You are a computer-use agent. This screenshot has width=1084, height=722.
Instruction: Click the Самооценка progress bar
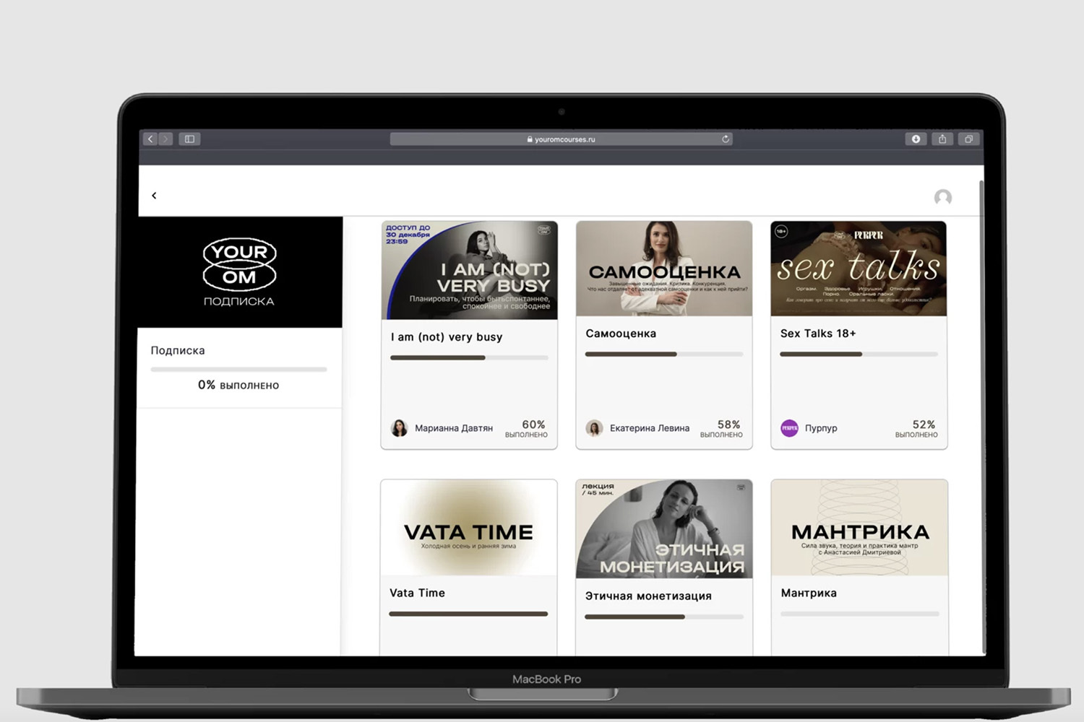coord(663,355)
